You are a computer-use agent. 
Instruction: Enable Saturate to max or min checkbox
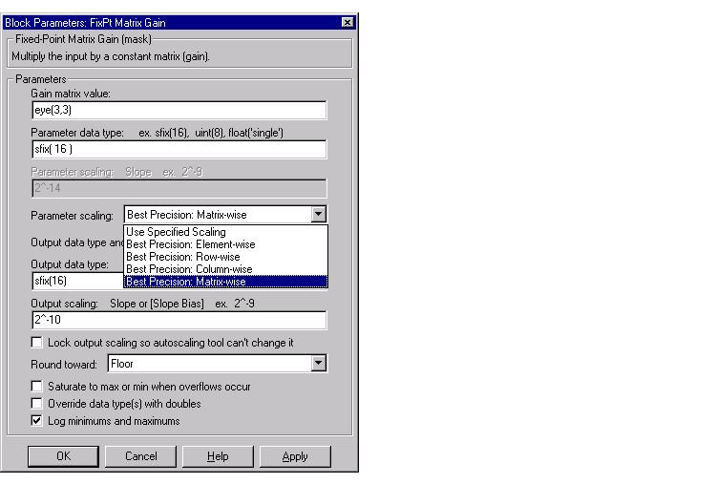click(36, 387)
